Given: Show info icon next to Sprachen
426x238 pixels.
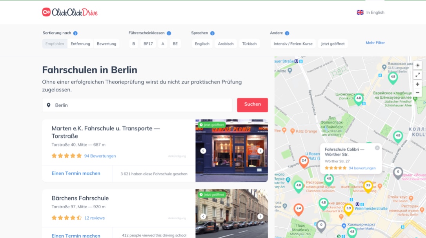Looking at the screenshot, I should (x=212, y=33).
